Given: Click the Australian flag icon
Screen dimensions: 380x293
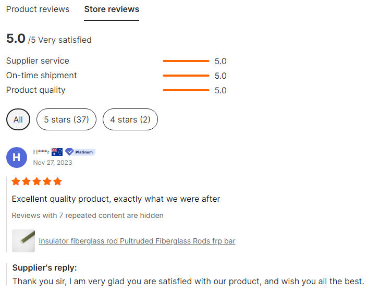Looking at the screenshot, I should [57, 152].
